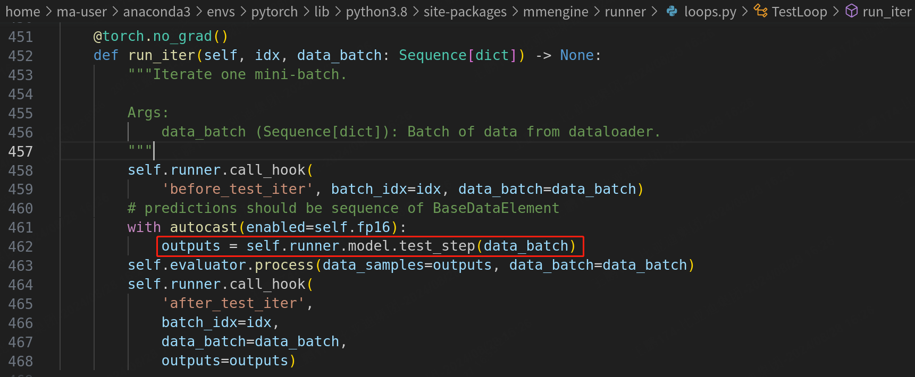Click line number 462 in the gutter
The image size is (915, 377).
(21, 247)
